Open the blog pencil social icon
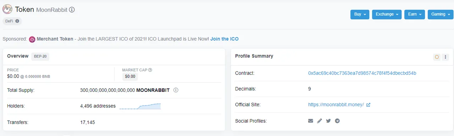 tap(320, 121)
